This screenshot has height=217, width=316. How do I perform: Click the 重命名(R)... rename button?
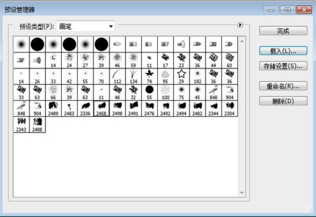click(283, 86)
